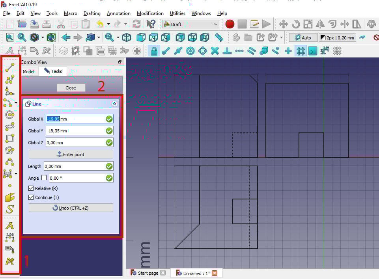Select the Dimension tool in the sidebar
Image resolution: width=379 pixels, height=279 pixels.
click(10, 238)
